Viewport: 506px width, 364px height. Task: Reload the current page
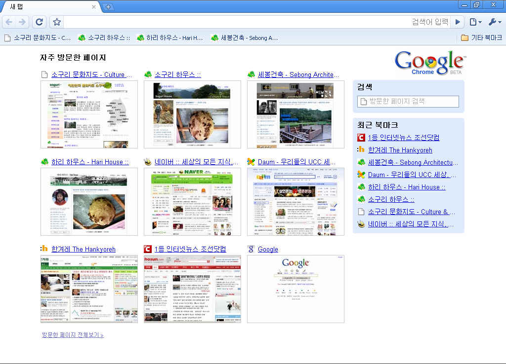(40, 22)
